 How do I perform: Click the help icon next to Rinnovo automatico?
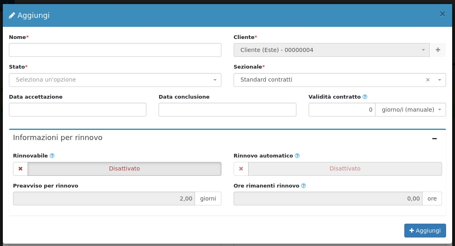click(x=297, y=156)
